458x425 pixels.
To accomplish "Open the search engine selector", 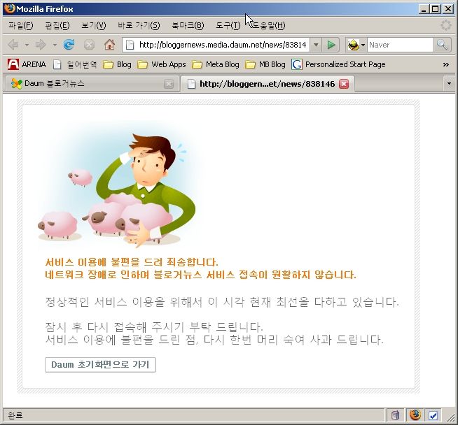I will pos(356,45).
